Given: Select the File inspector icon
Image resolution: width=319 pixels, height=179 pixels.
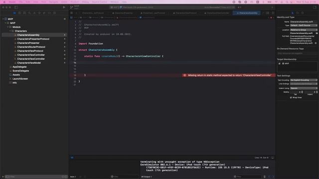Looking at the screenshot, I should (x=293, y=13).
